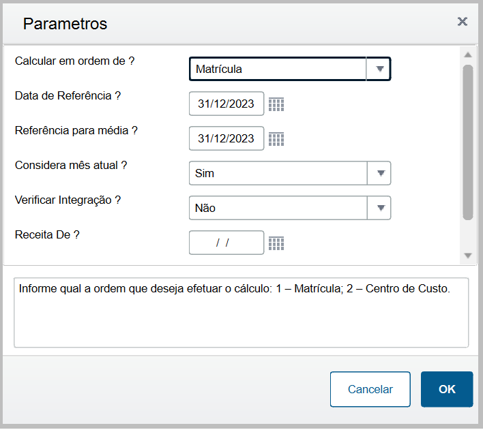
Task: Click the scrollbar down arrow
Action: click(468, 256)
